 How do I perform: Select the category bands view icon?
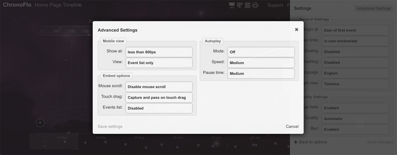click(239, 5)
